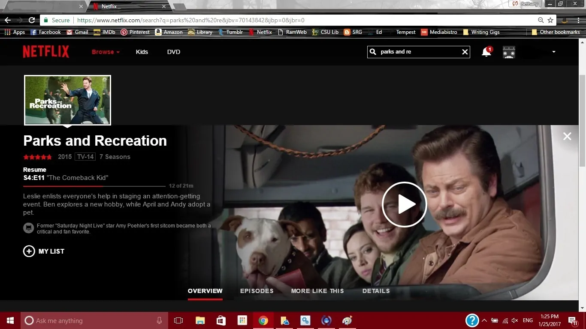This screenshot has height=329, width=586.
Task: Open the Library bookmark
Action: point(200,32)
